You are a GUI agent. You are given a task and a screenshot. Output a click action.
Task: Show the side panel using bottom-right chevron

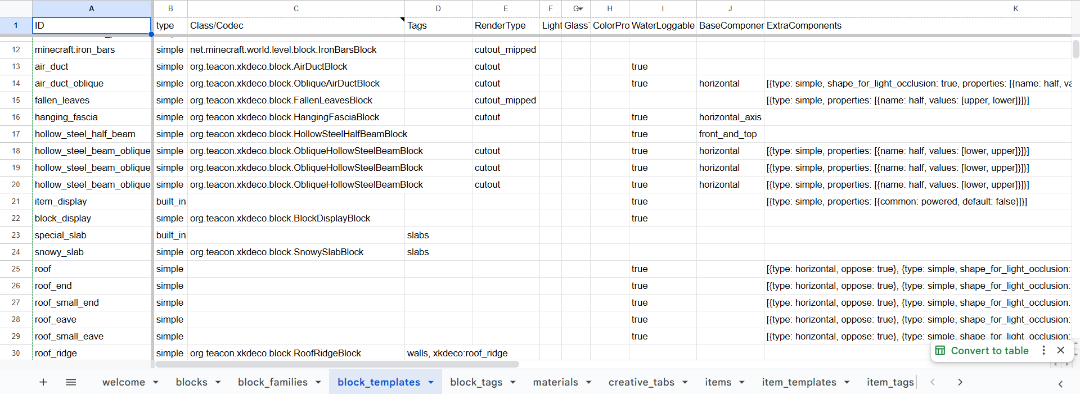point(1060,384)
